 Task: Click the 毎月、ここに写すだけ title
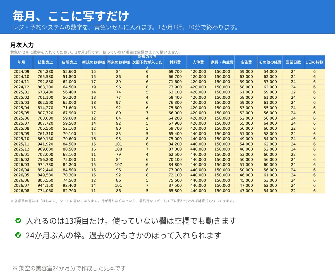(71, 16)
